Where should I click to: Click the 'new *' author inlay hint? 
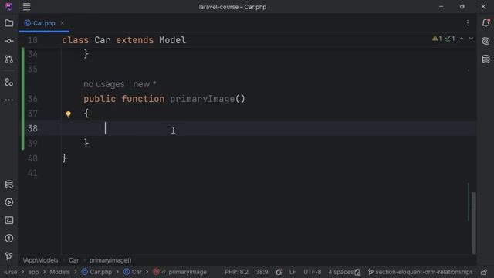144,84
